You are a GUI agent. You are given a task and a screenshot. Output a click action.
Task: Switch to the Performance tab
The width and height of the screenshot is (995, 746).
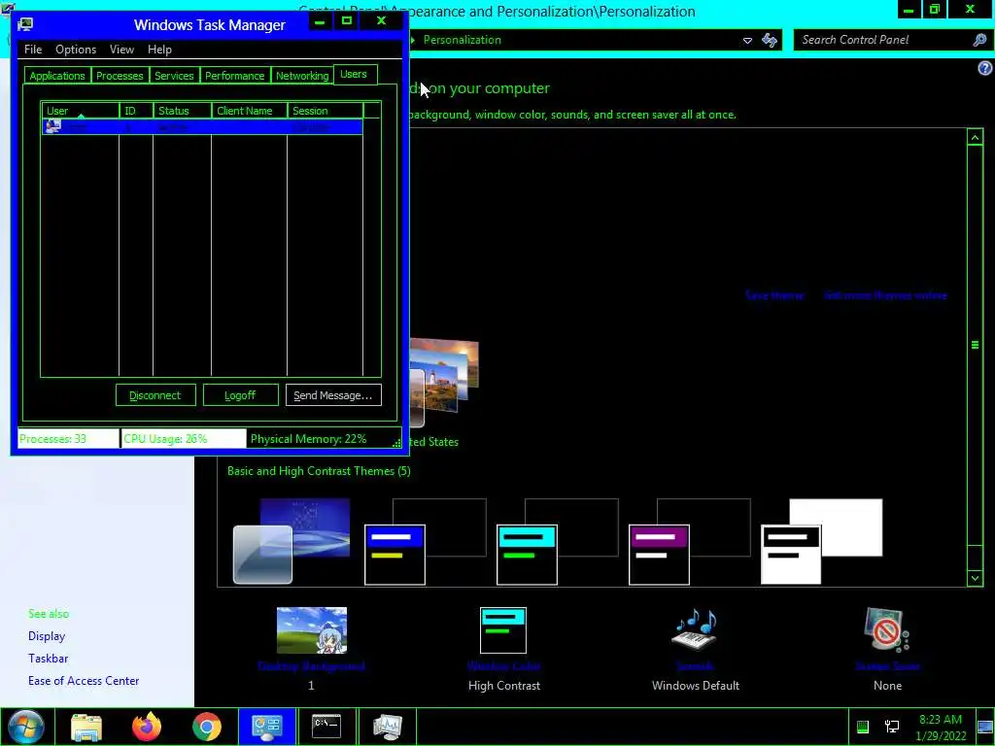pos(234,76)
